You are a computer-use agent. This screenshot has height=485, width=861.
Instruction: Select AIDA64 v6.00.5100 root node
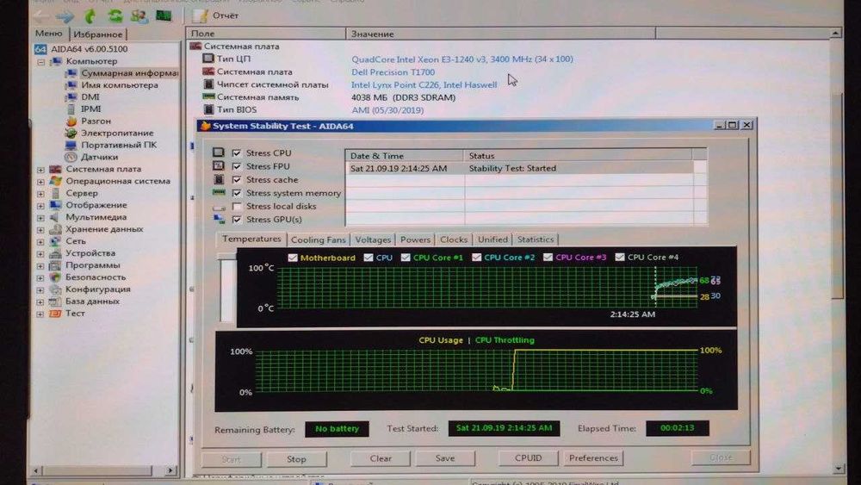(89, 49)
